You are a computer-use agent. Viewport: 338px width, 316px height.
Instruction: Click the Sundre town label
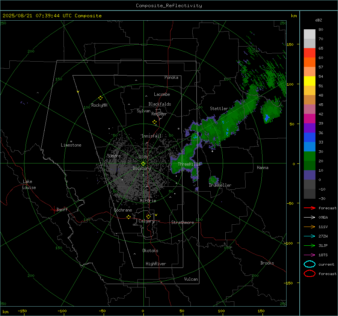(x=114, y=156)
